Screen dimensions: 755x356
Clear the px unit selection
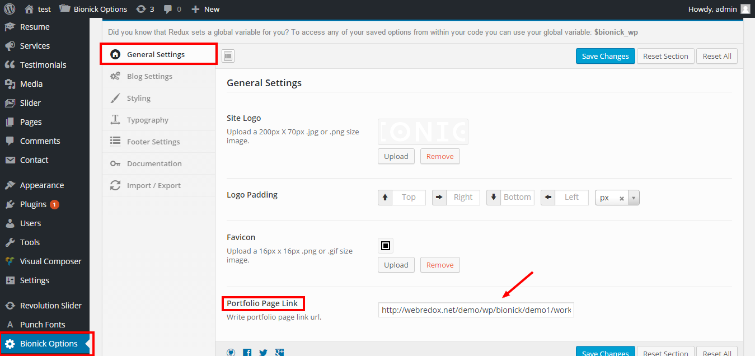(x=621, y=198)
